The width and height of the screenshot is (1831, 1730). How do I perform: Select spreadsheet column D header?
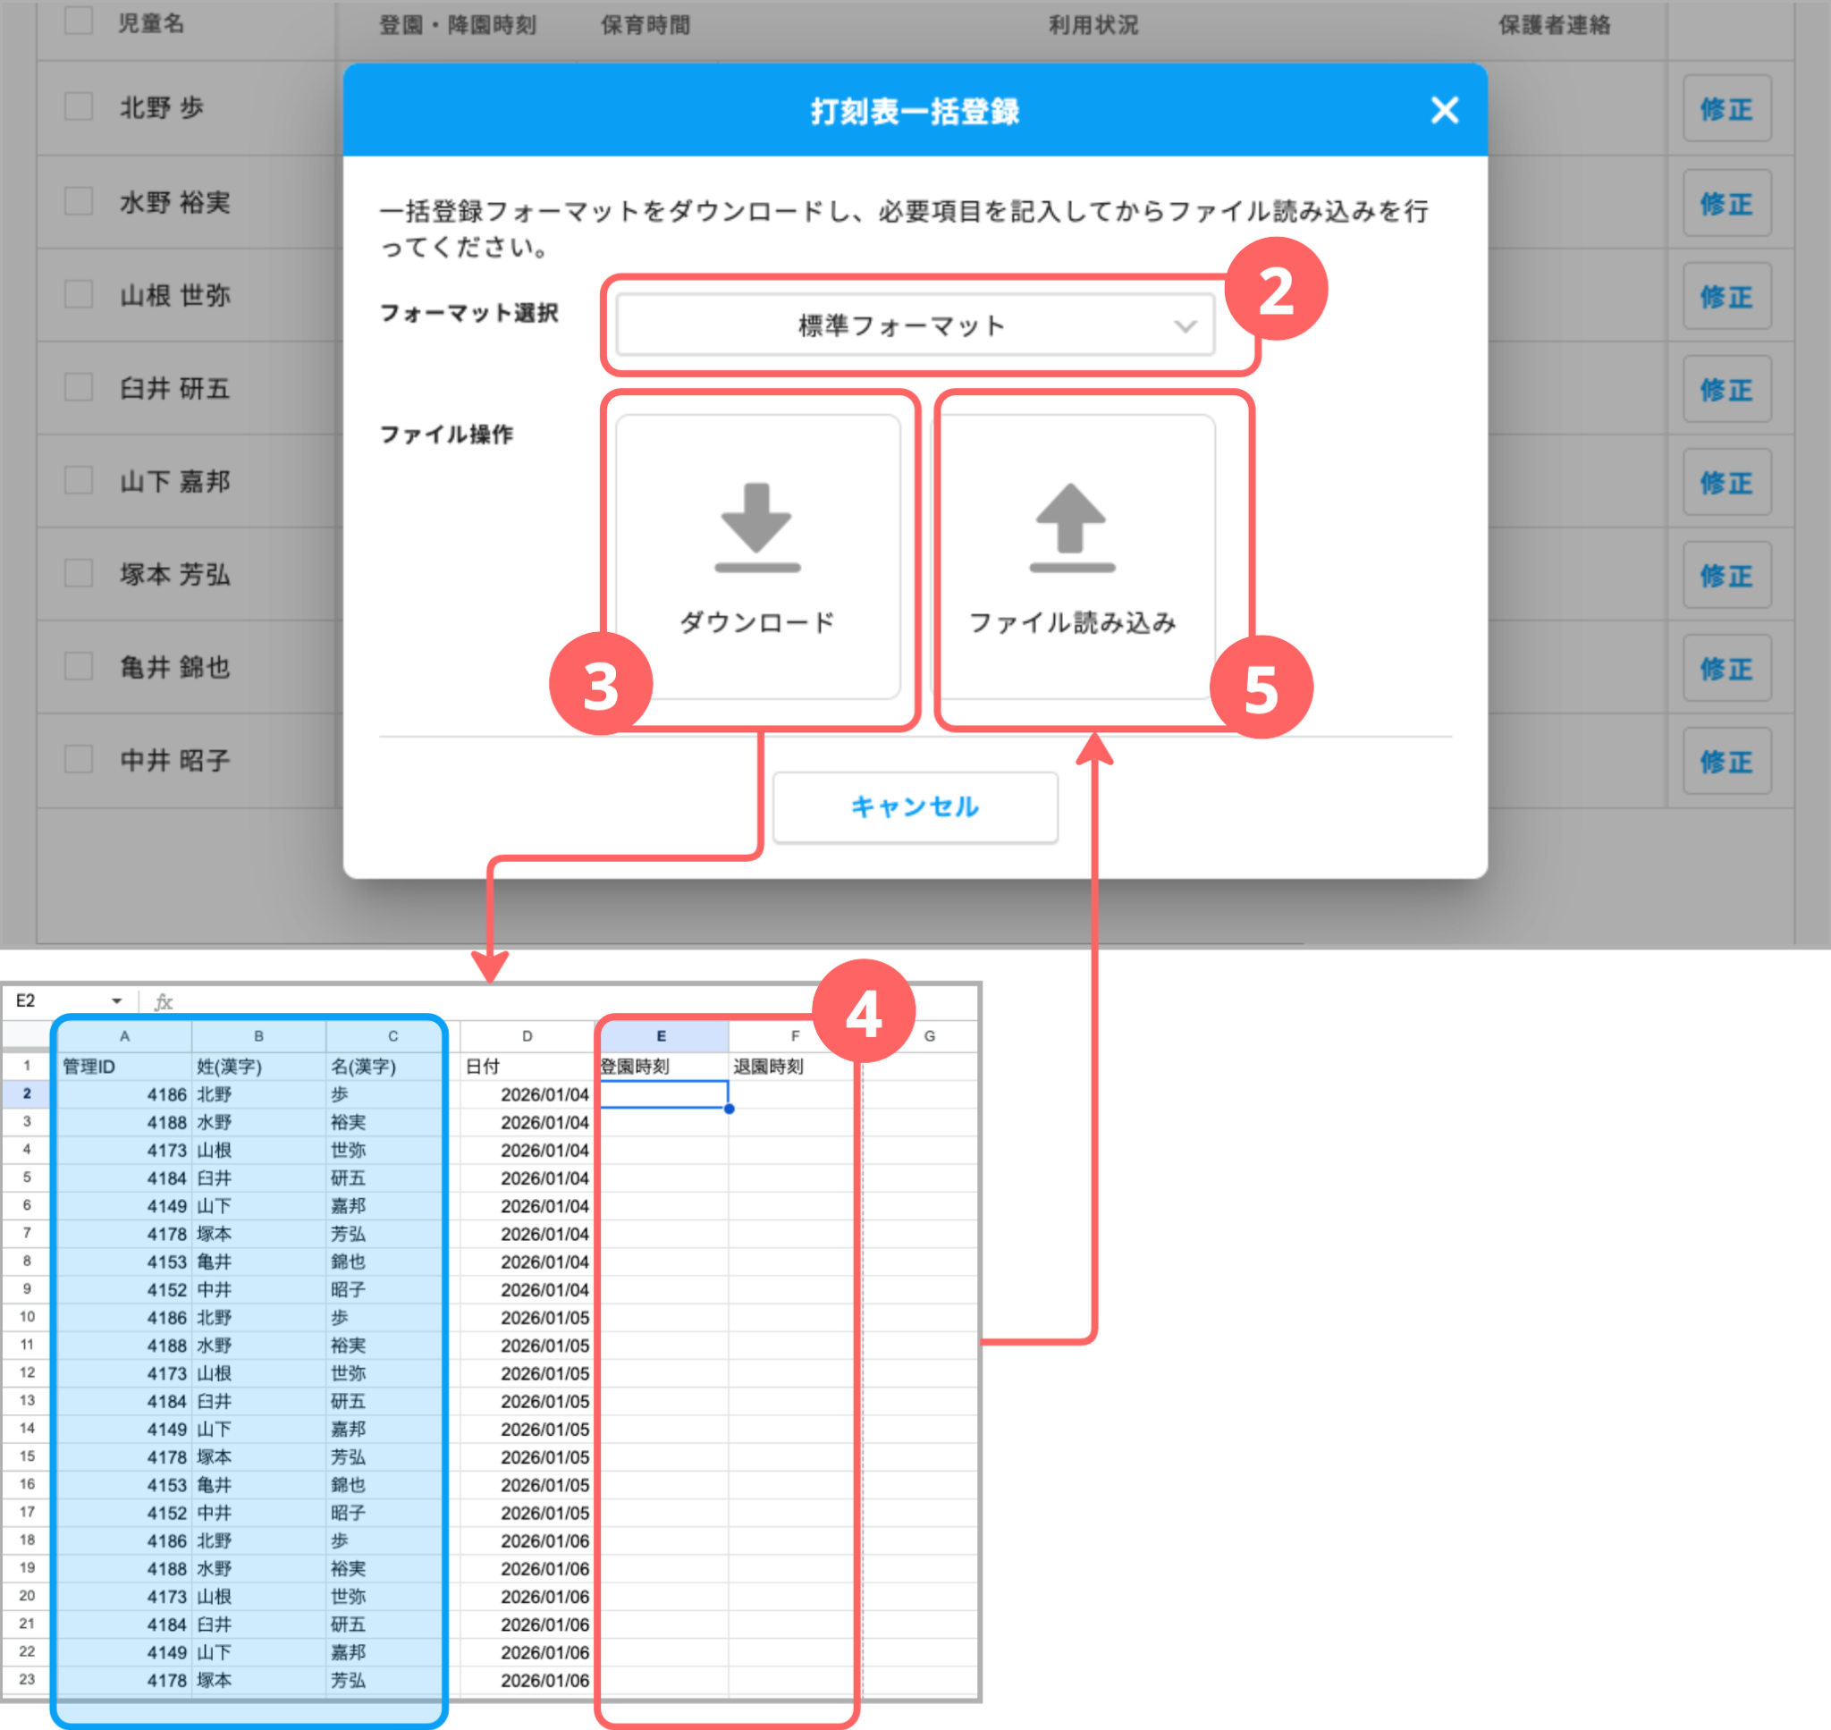tap(527, 1036)
